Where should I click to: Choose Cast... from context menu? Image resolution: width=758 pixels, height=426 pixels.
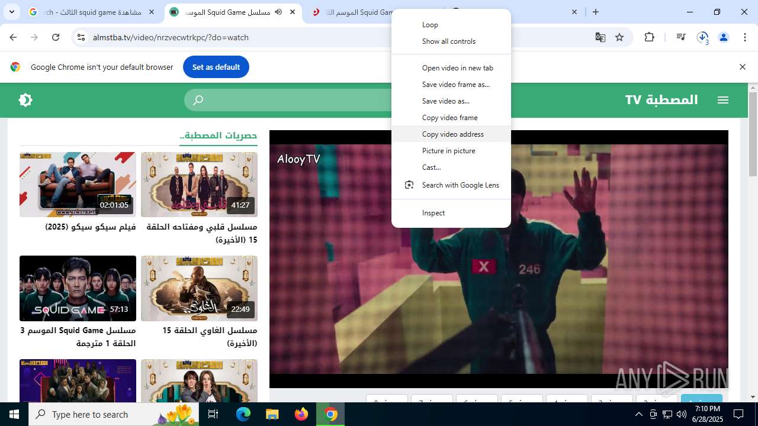tap(451, 167)
